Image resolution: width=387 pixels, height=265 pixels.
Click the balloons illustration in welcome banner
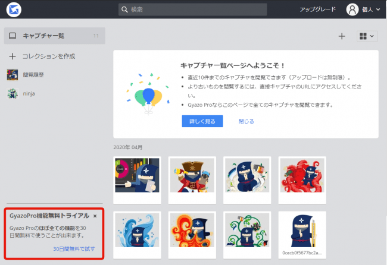(x=148, y=94)
